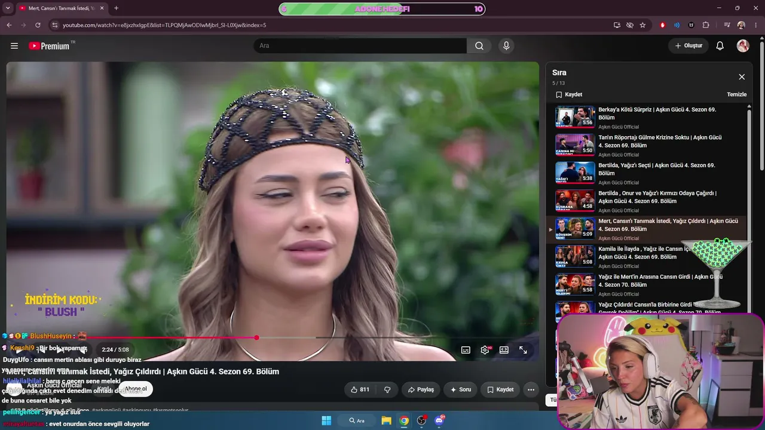765x430 pixels.
Task: Open the player settings gear
Action: [x=485, y=350]
